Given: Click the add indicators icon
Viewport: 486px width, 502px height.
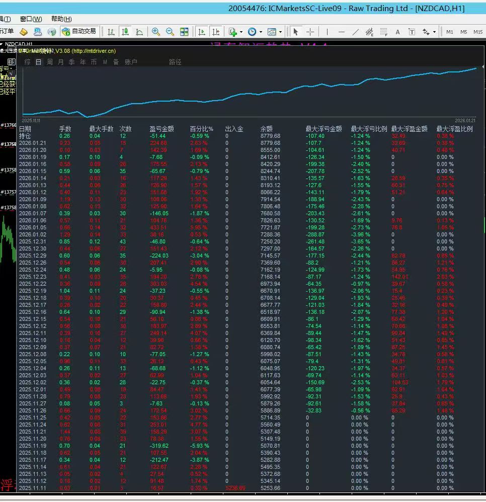Looking at the screenshot, I should pos(233,32).
